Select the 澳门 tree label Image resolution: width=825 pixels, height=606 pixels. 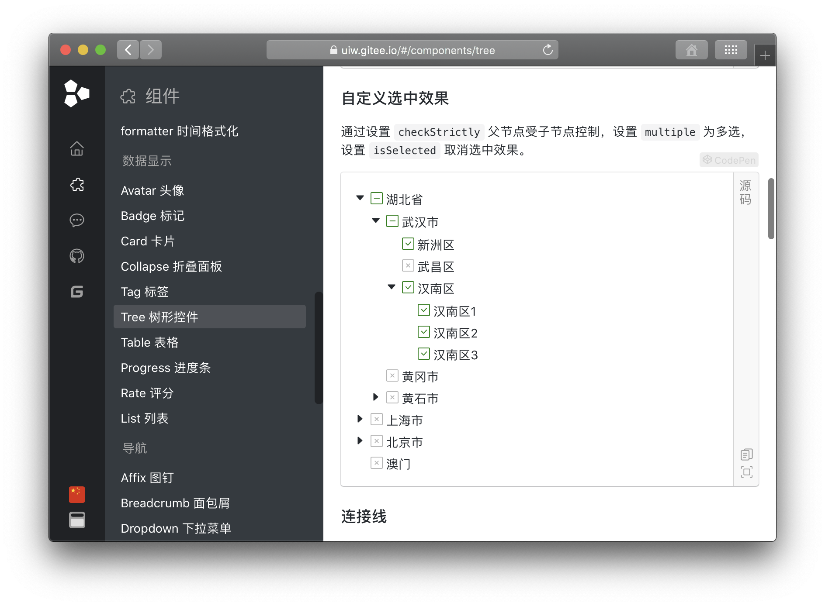(398, 464)
